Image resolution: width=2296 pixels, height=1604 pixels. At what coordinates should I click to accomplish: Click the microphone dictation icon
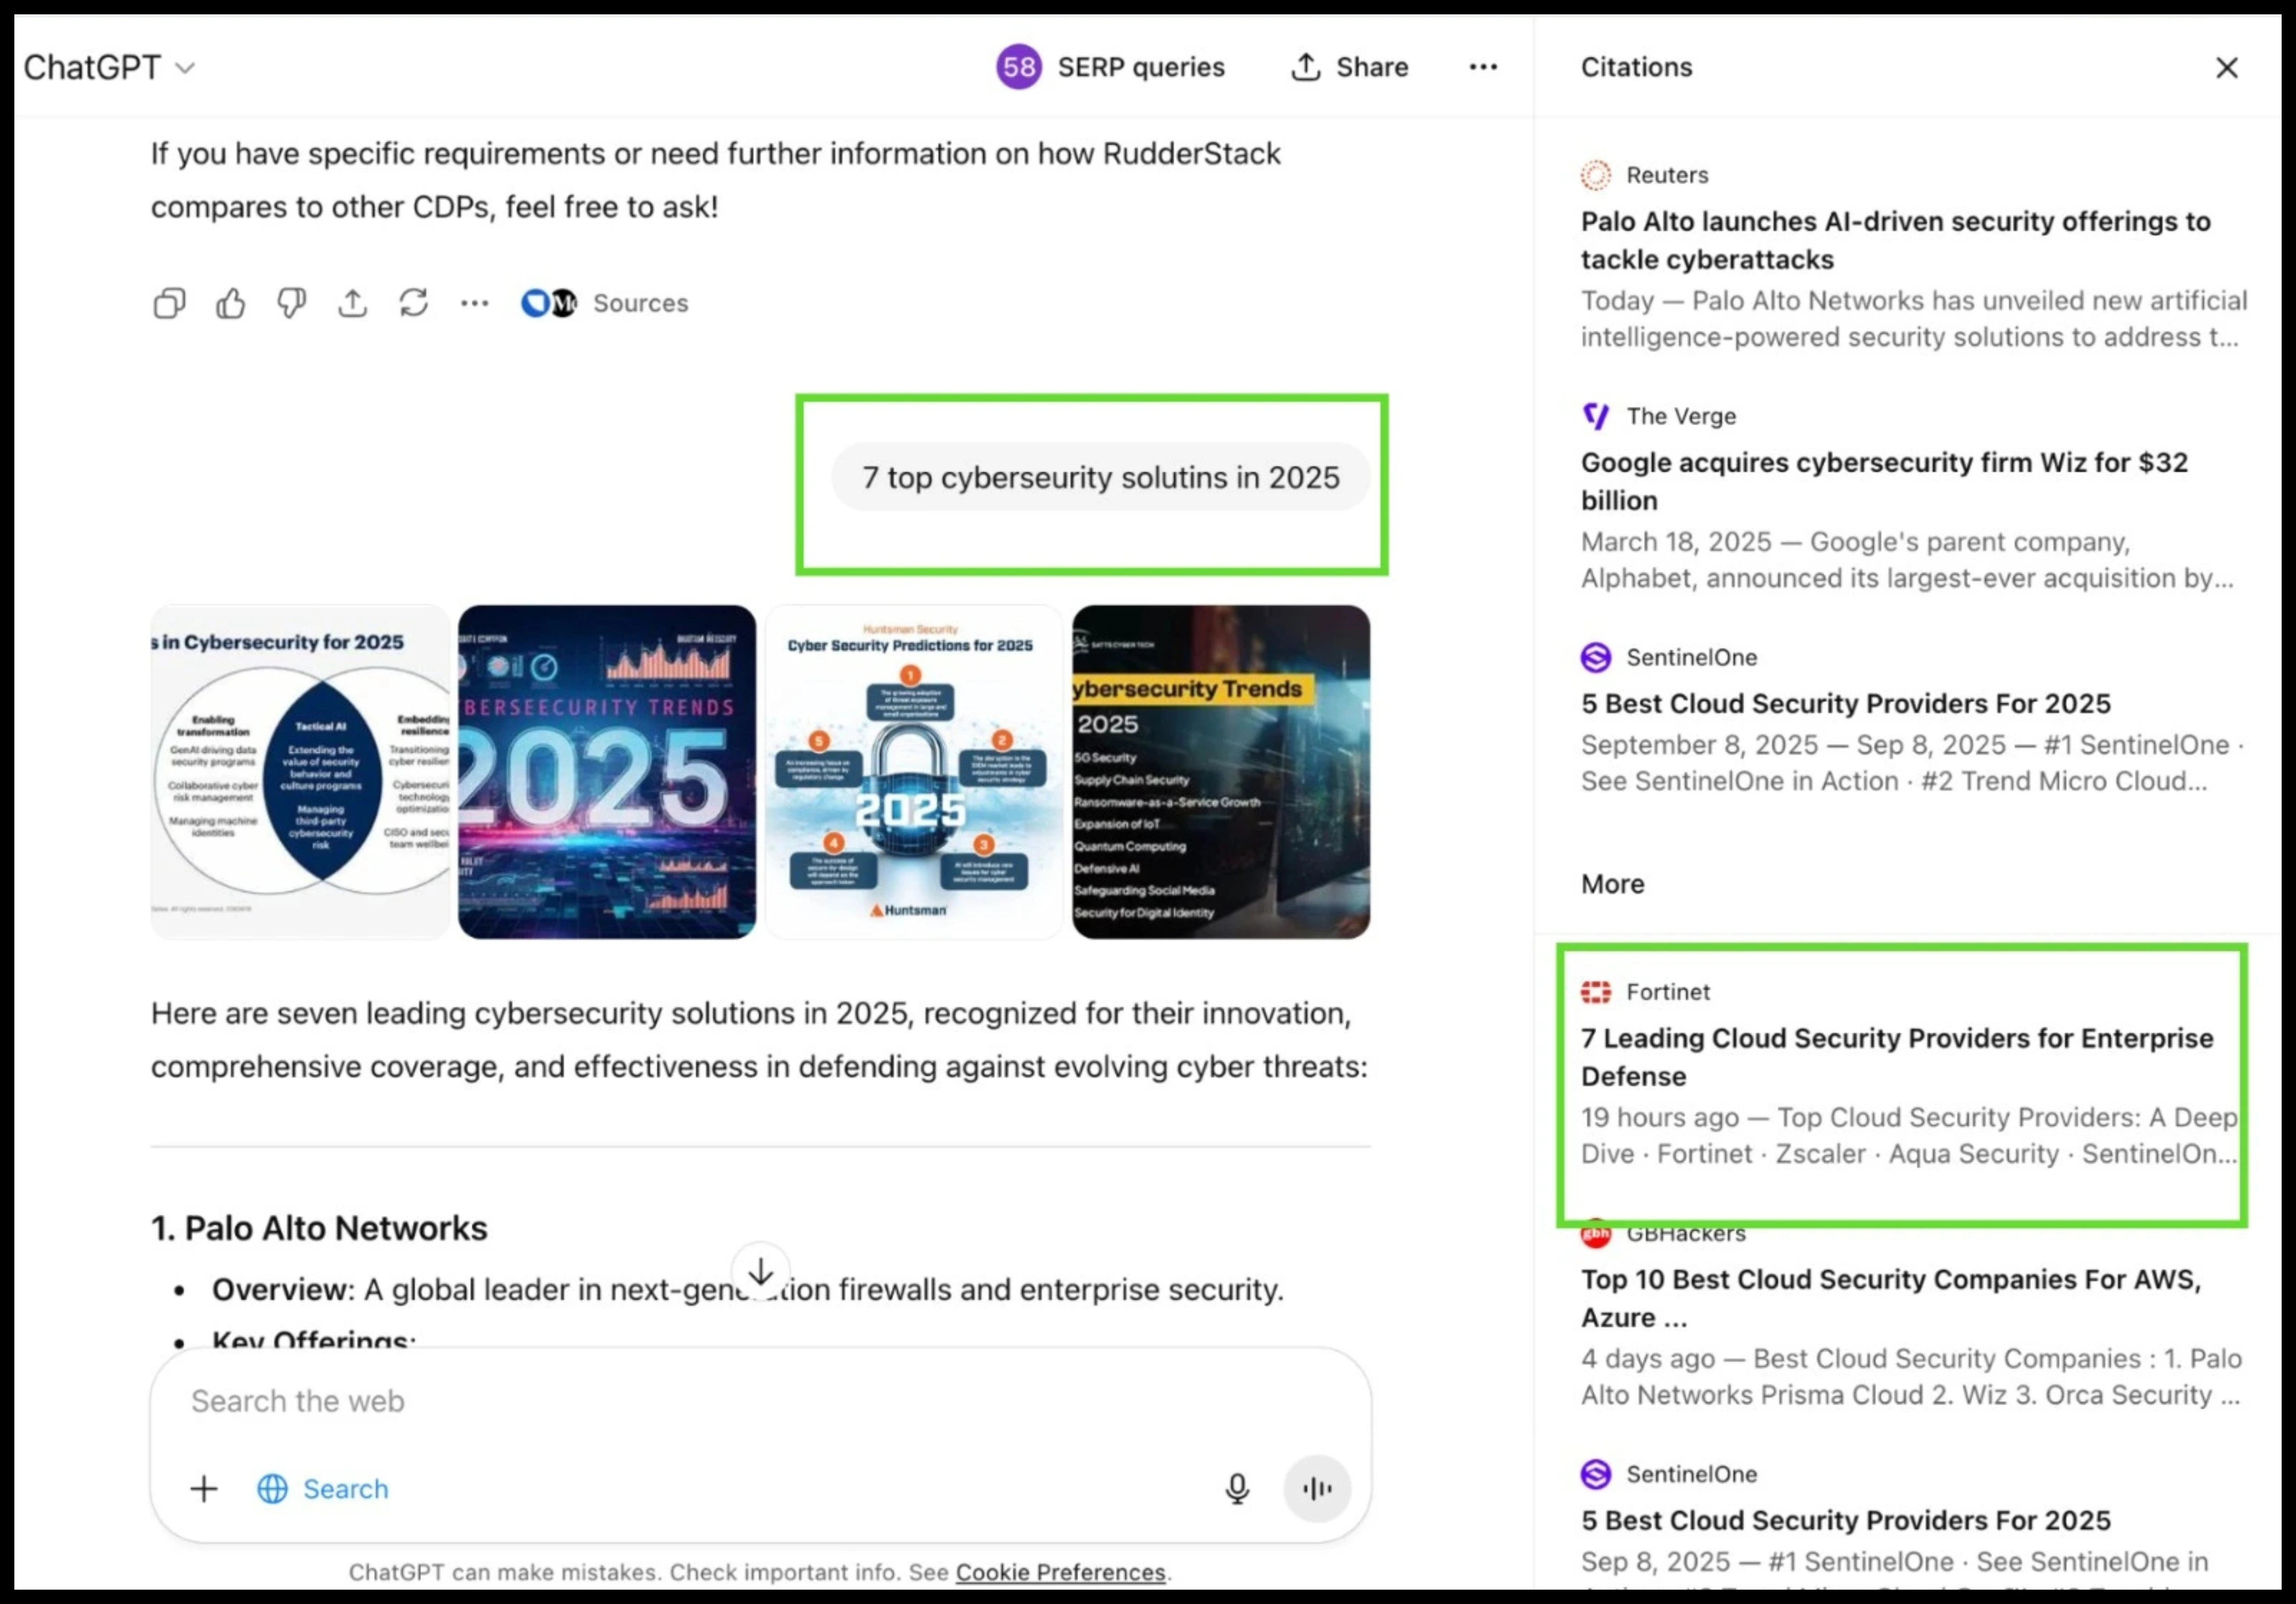[1236, 1489]
